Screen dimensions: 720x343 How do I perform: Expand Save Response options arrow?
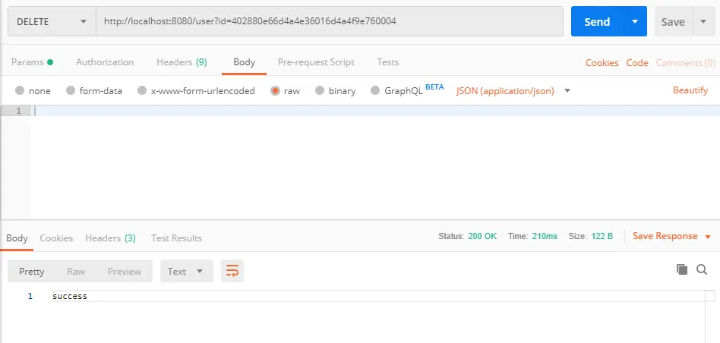click(708, 237)
